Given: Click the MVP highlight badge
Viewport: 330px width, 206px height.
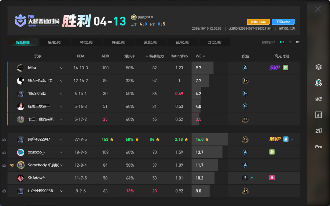Looking at the screenshot, I should coord(275,139).
